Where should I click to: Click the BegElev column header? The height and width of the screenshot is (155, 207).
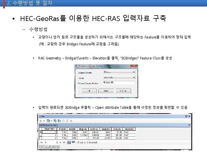pos(106,129)
